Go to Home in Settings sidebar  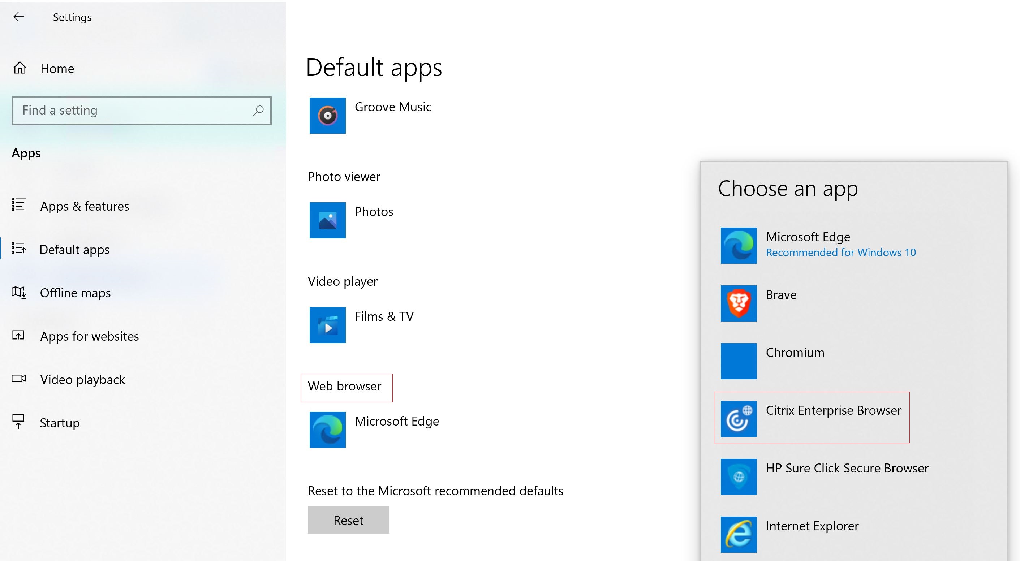[x=57, y=69]
